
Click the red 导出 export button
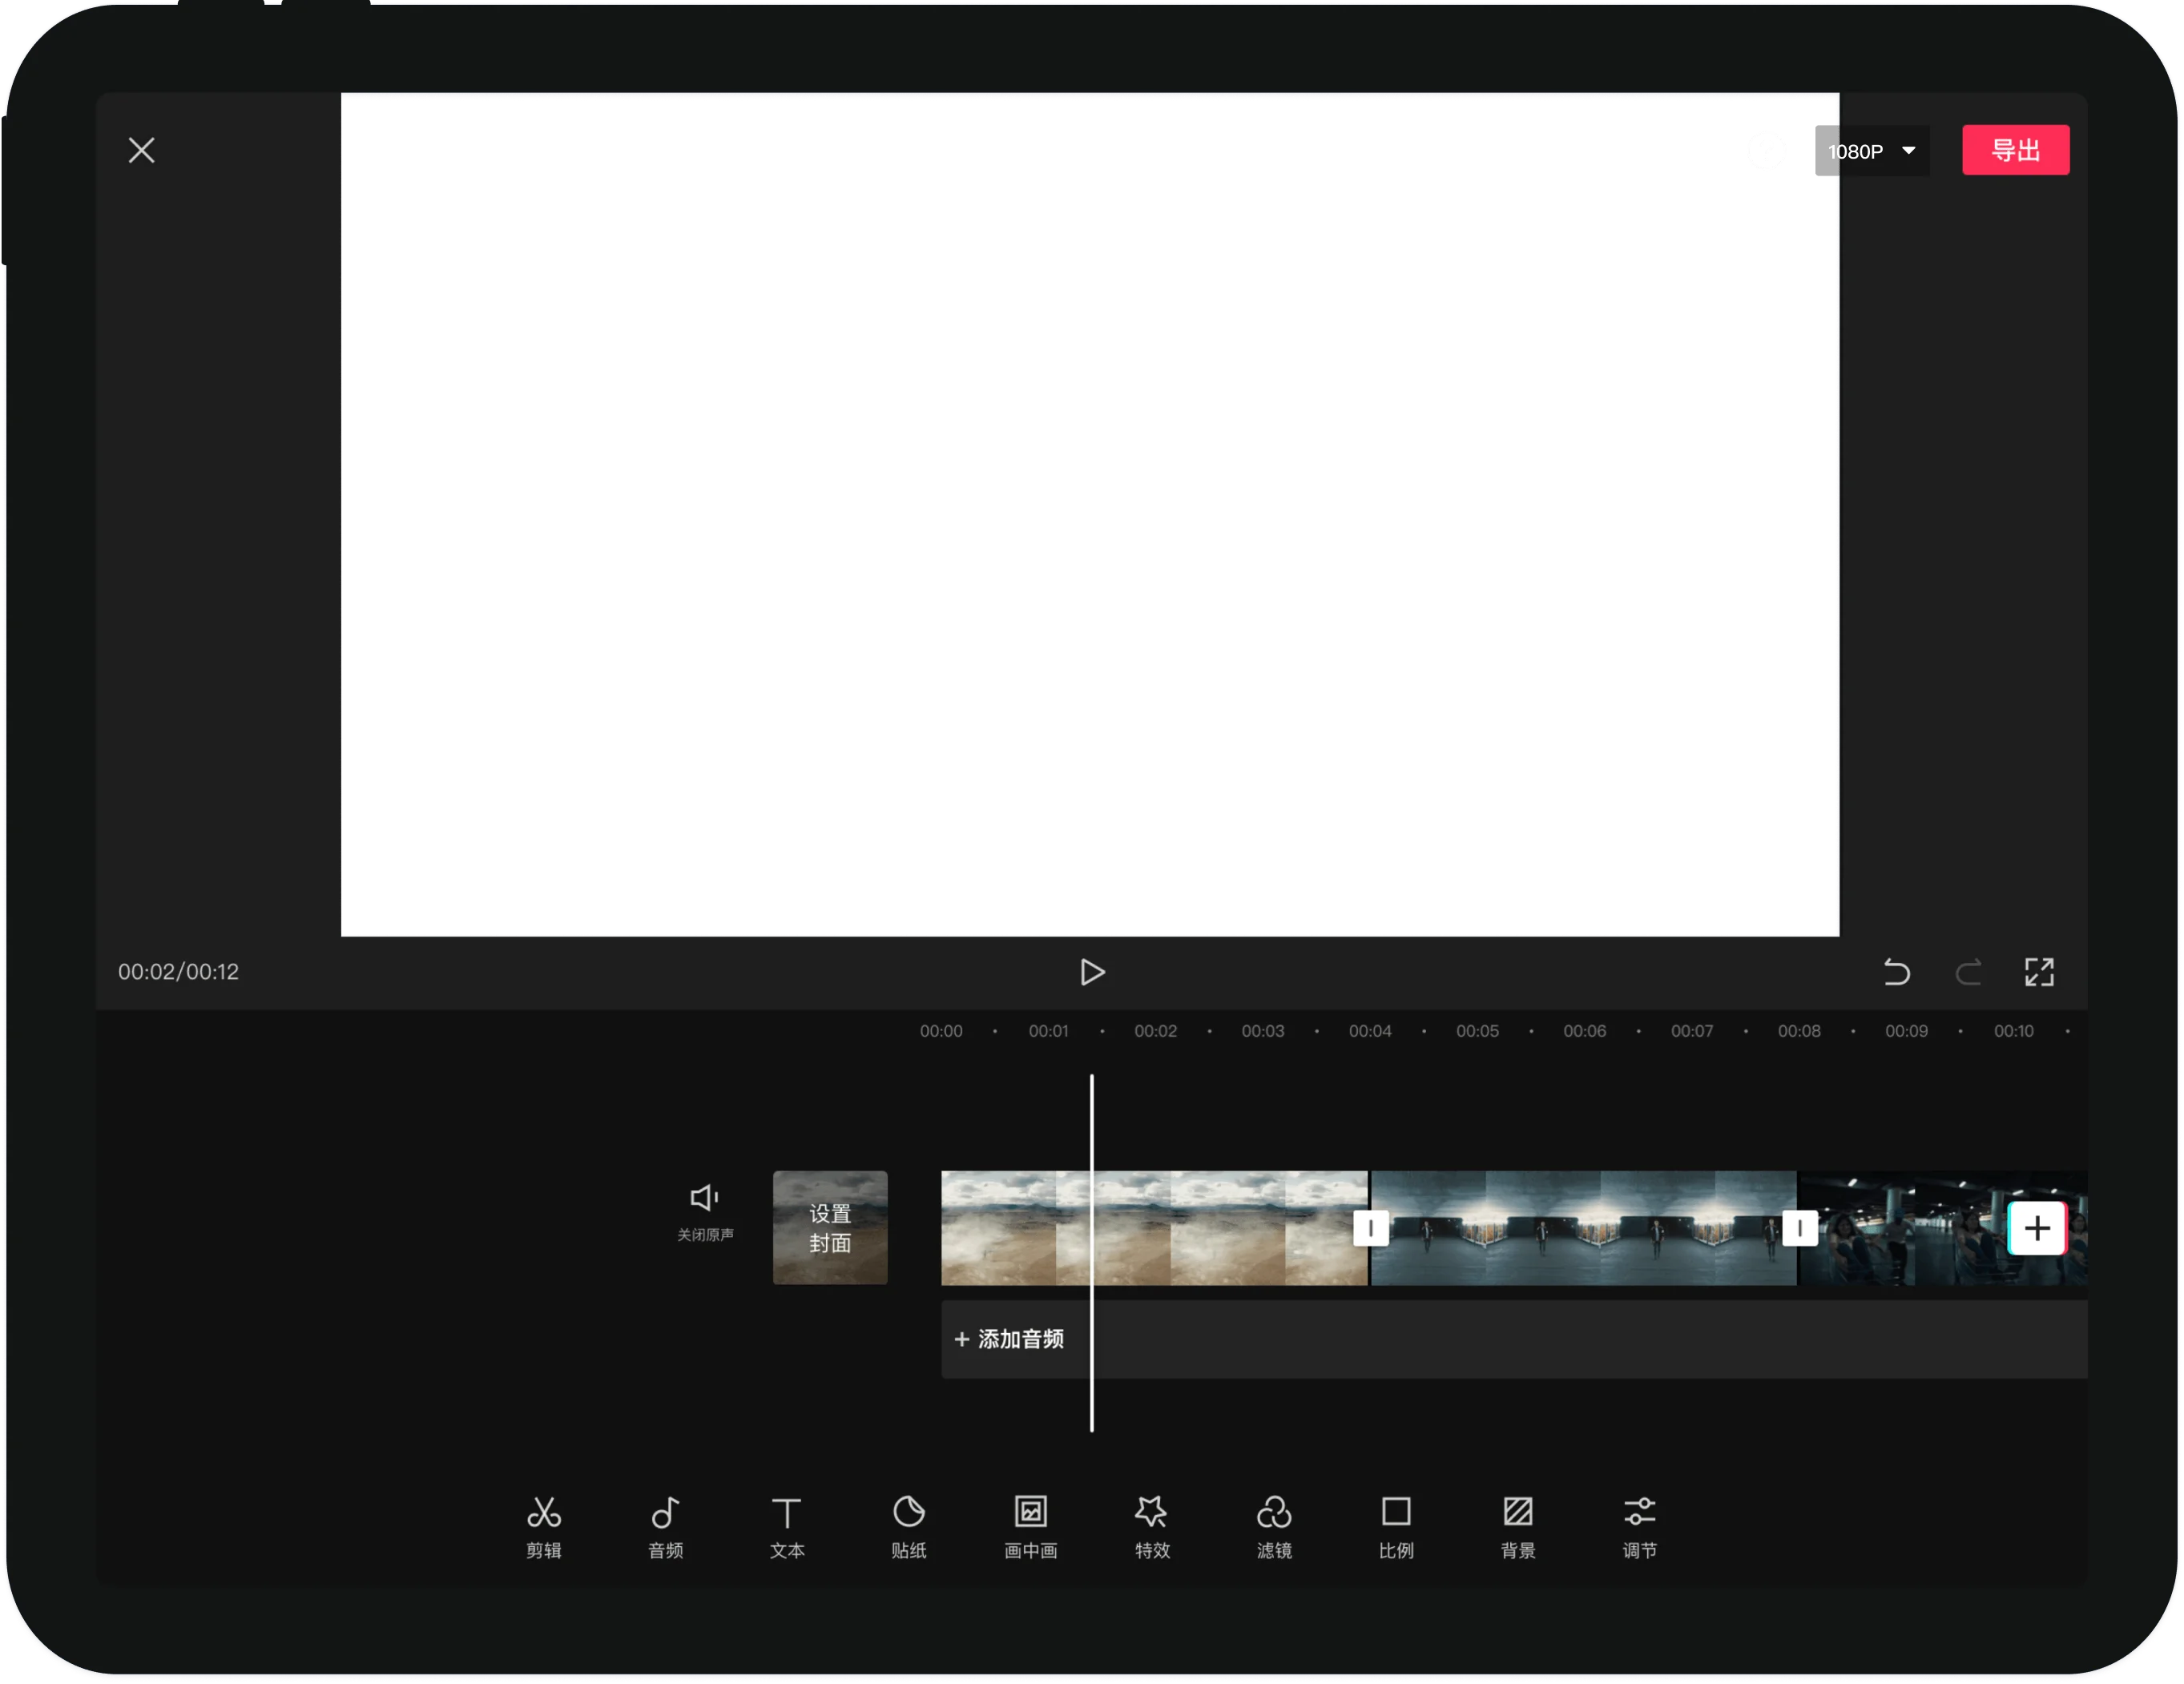pyautogui.click(x=2015, y=150)
